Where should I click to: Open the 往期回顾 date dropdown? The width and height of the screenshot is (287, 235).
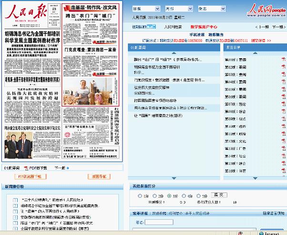pos(151,27)
